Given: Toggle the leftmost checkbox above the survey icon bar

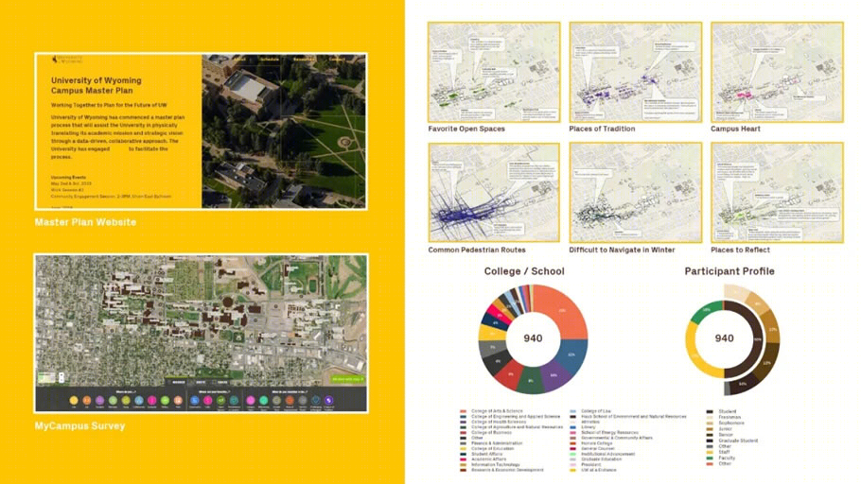Looking at the screenshot, I should tap(169, 382).
